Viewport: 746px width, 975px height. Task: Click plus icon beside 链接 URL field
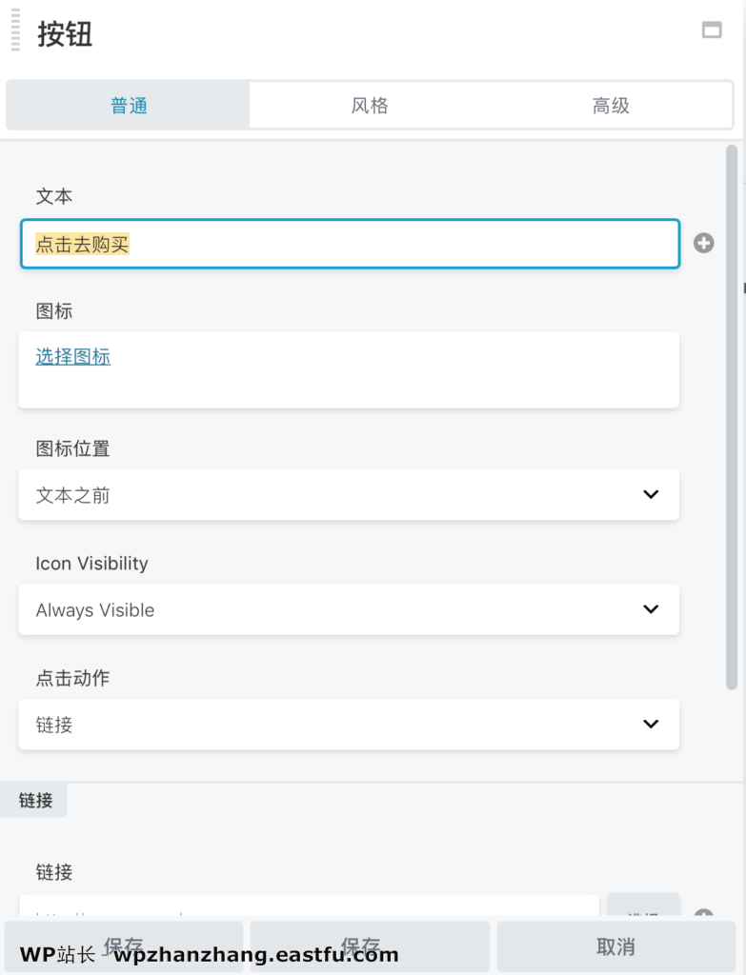(x=703, y=915)
